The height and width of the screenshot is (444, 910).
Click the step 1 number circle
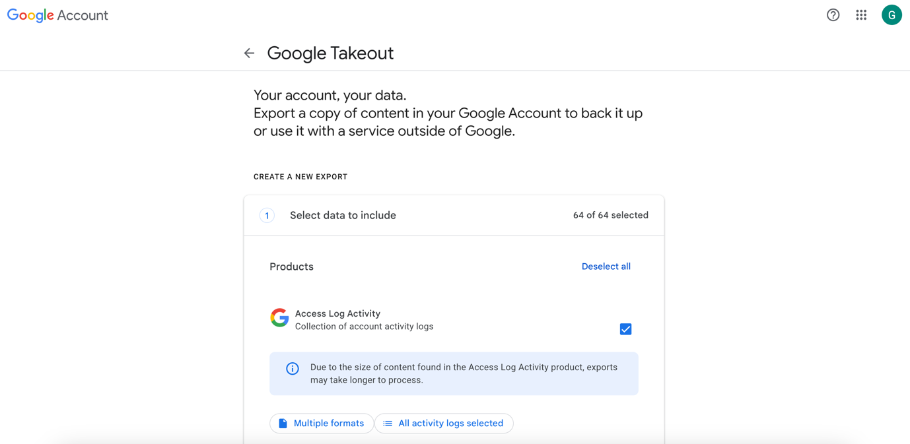(x=267, y=216)
